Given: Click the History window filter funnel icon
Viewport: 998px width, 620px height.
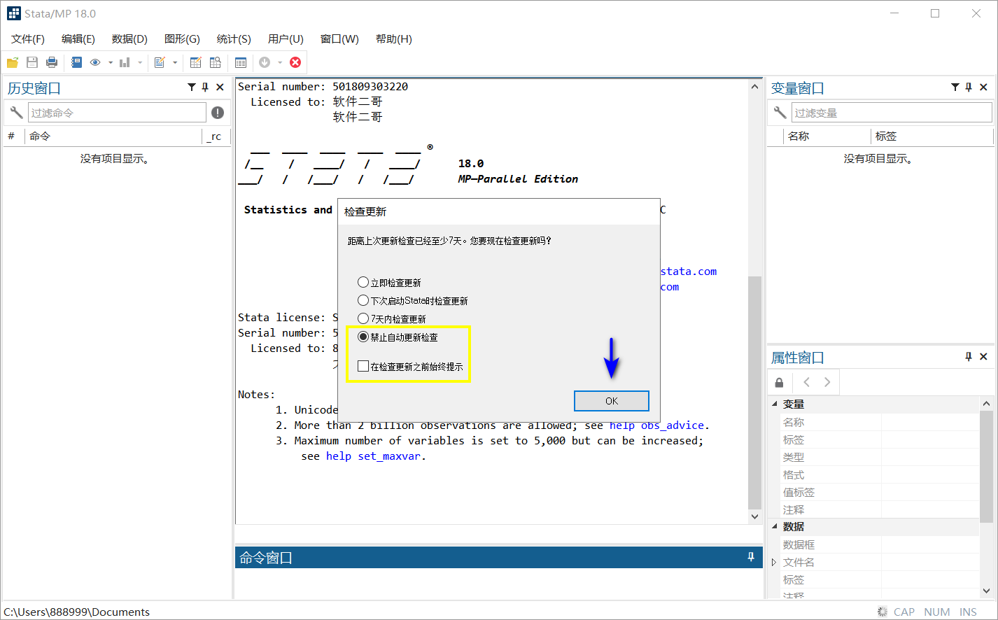Looking at the screenshot, I should click(192, 87).
